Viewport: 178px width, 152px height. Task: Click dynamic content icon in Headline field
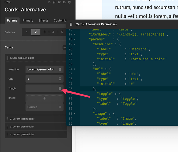click(60, 69)
